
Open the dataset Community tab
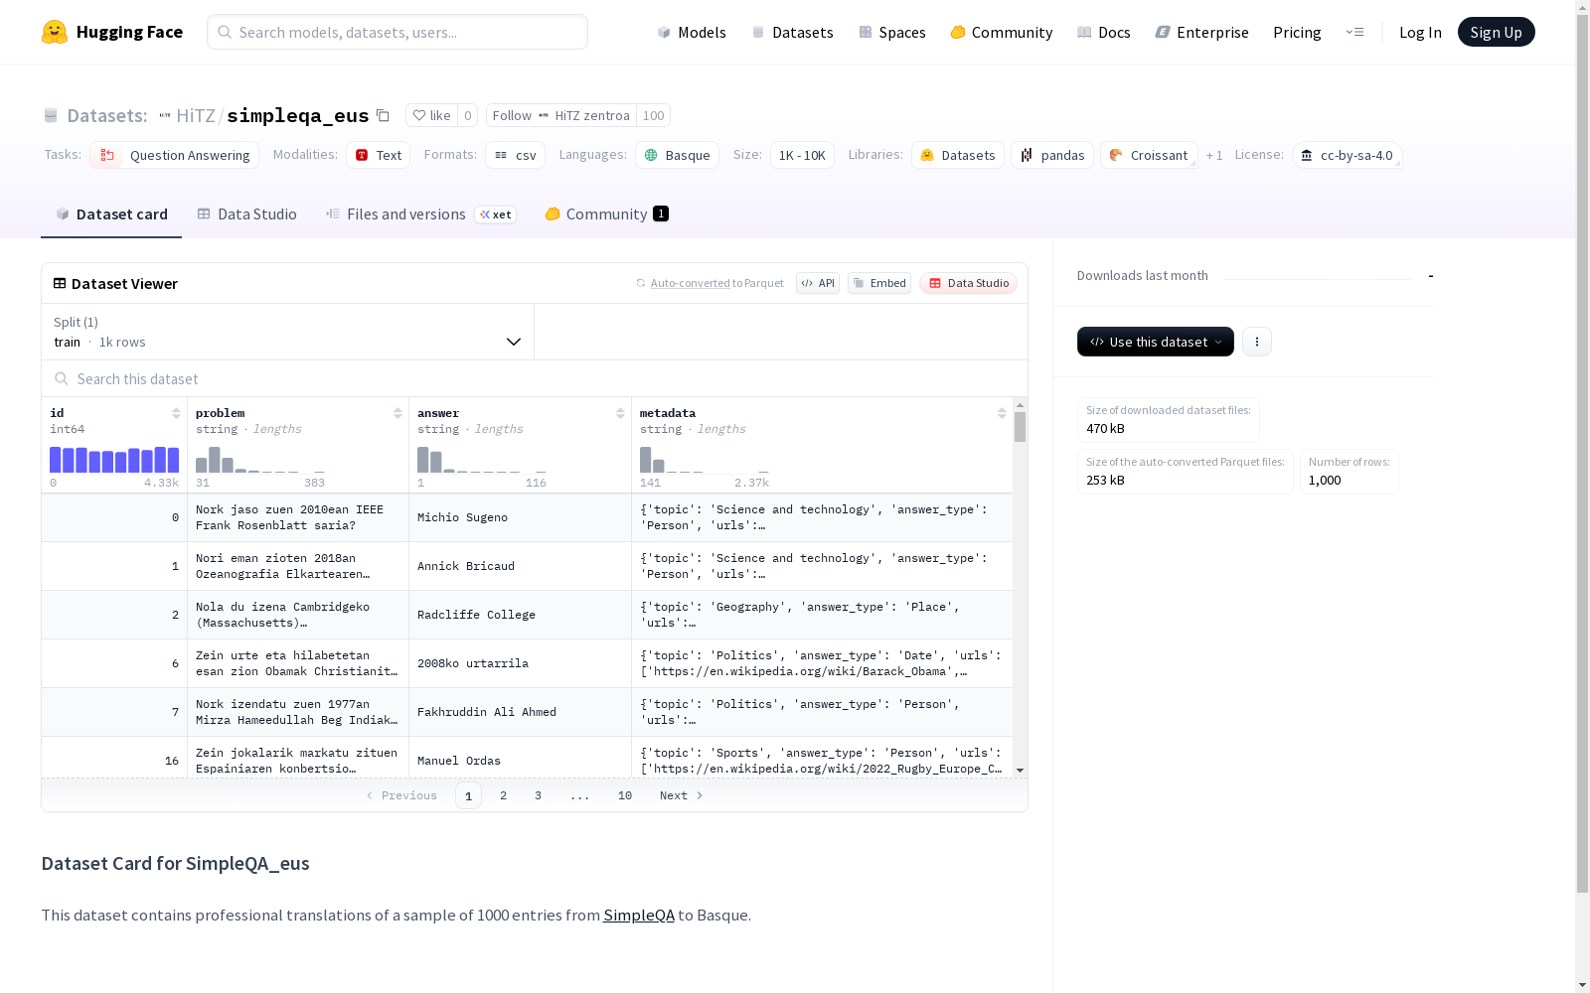(x=606, y=214)
